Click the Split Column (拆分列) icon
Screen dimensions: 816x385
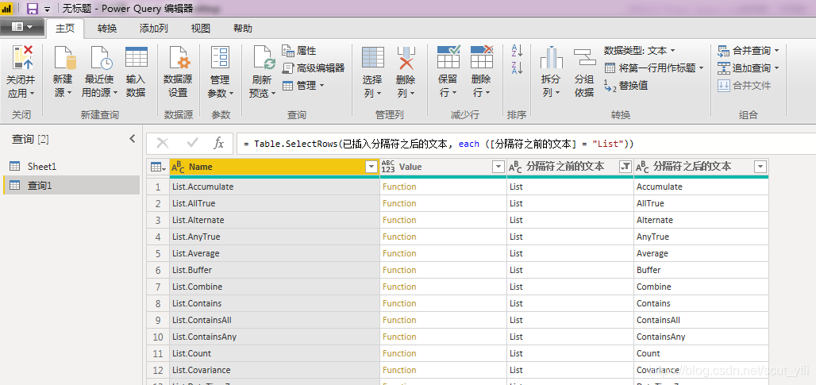coord(551,58)
